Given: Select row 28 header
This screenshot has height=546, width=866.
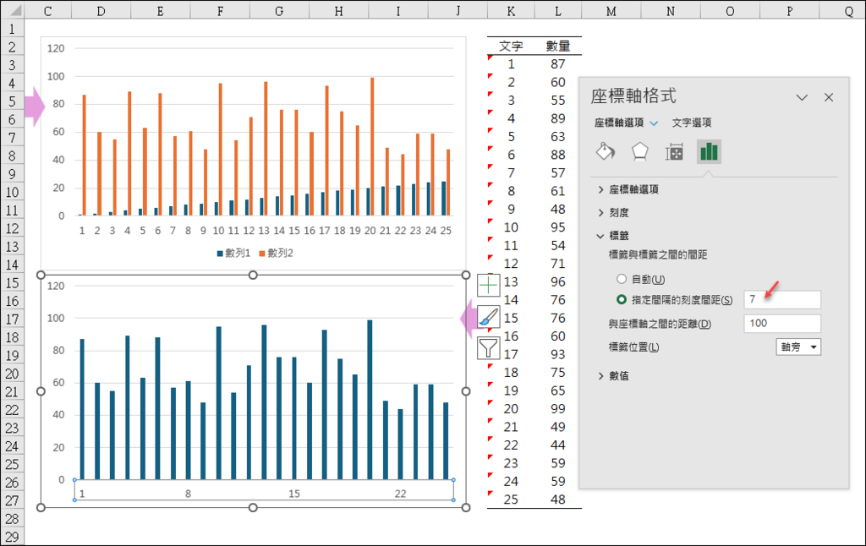Looking at the screenshot, I should [12, 519].
